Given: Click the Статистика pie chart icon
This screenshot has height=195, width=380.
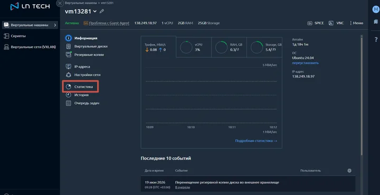Looking at the screenshot, I should tap(69, 87).
